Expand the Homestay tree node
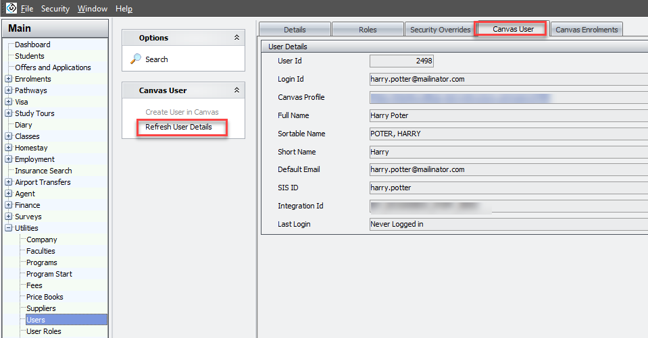 click(x=9, y=148)
